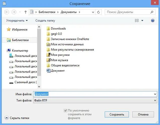The image size is (160, 125).
Task: Select the gegl-0.0 folder
Action: pyautogui.click(x=54, y=34)
